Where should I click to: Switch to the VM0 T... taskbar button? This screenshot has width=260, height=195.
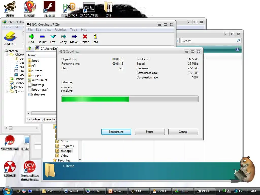pos(161,191)
